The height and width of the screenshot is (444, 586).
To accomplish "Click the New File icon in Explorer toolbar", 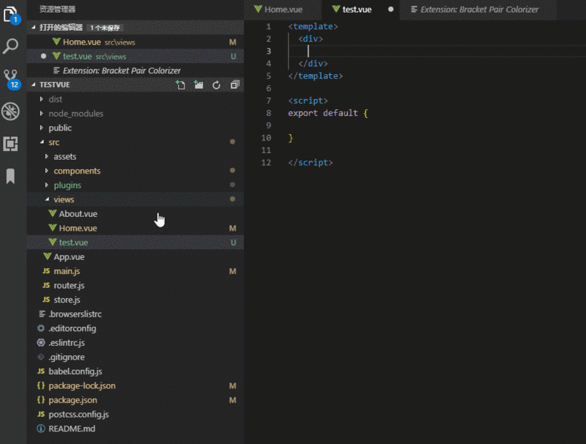I will (x=180, y=85).
